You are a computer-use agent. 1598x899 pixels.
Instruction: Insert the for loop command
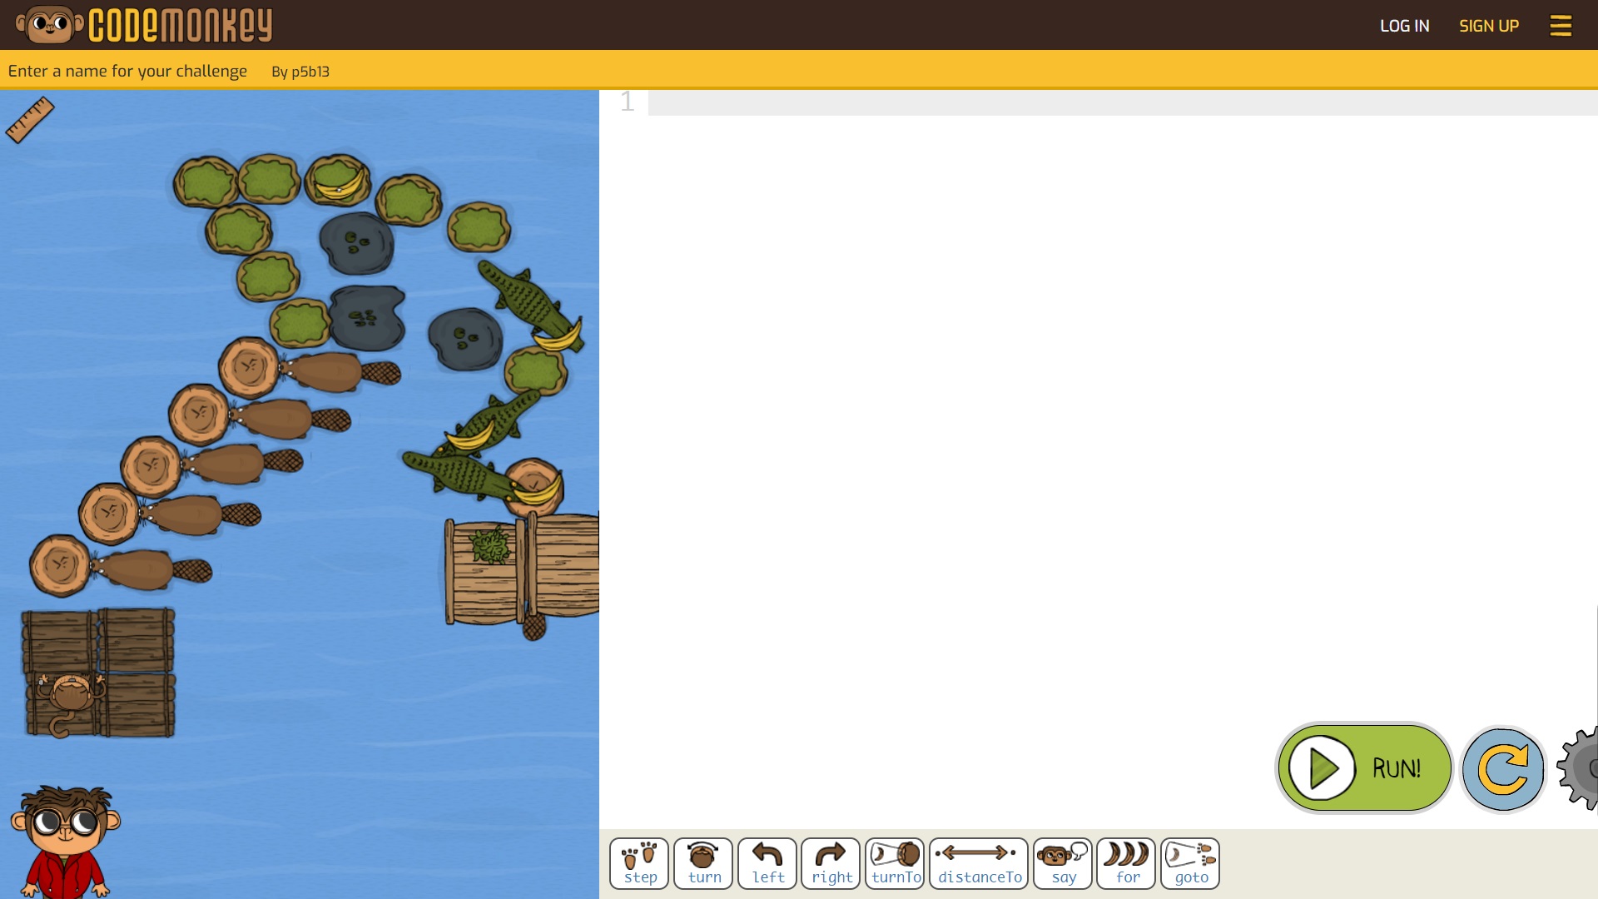pyautogui.click(x=1126, y=863)
